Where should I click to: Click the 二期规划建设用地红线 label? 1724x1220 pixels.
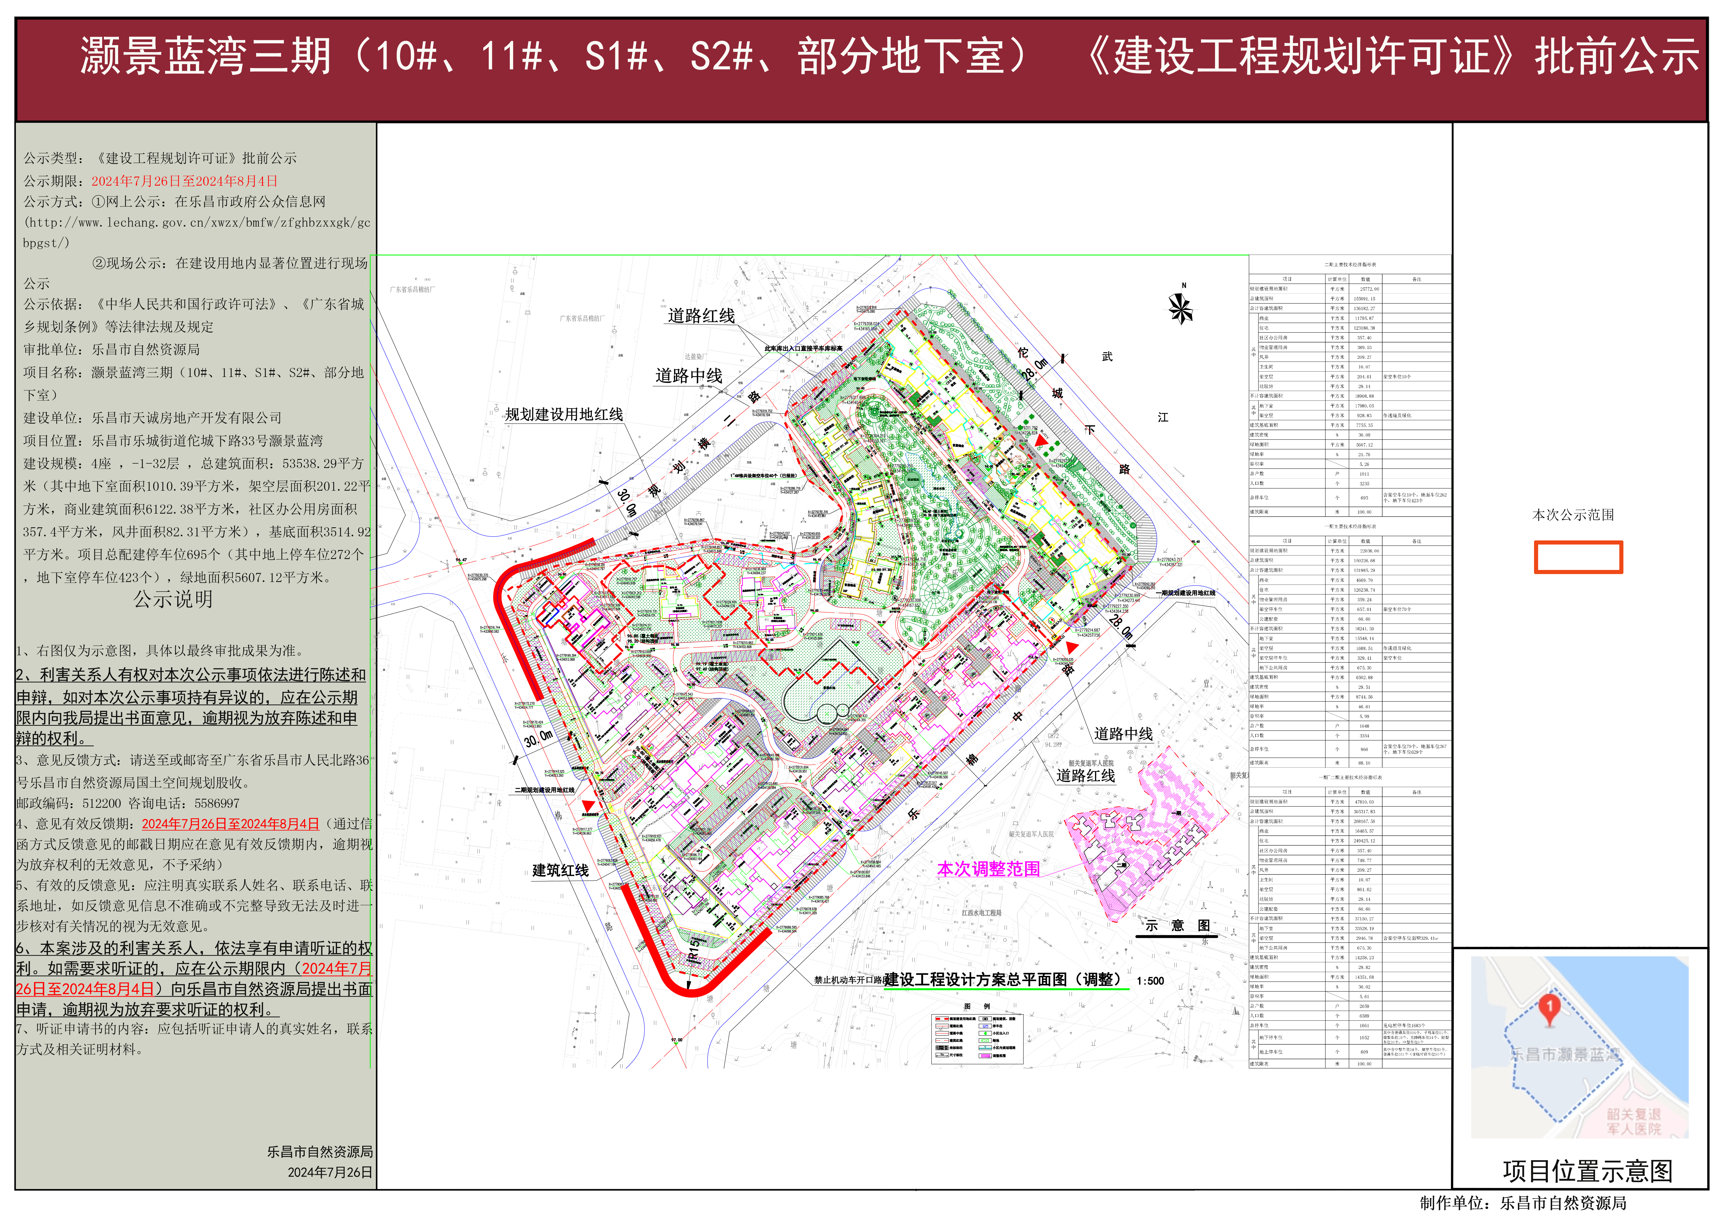click(545, 790)
